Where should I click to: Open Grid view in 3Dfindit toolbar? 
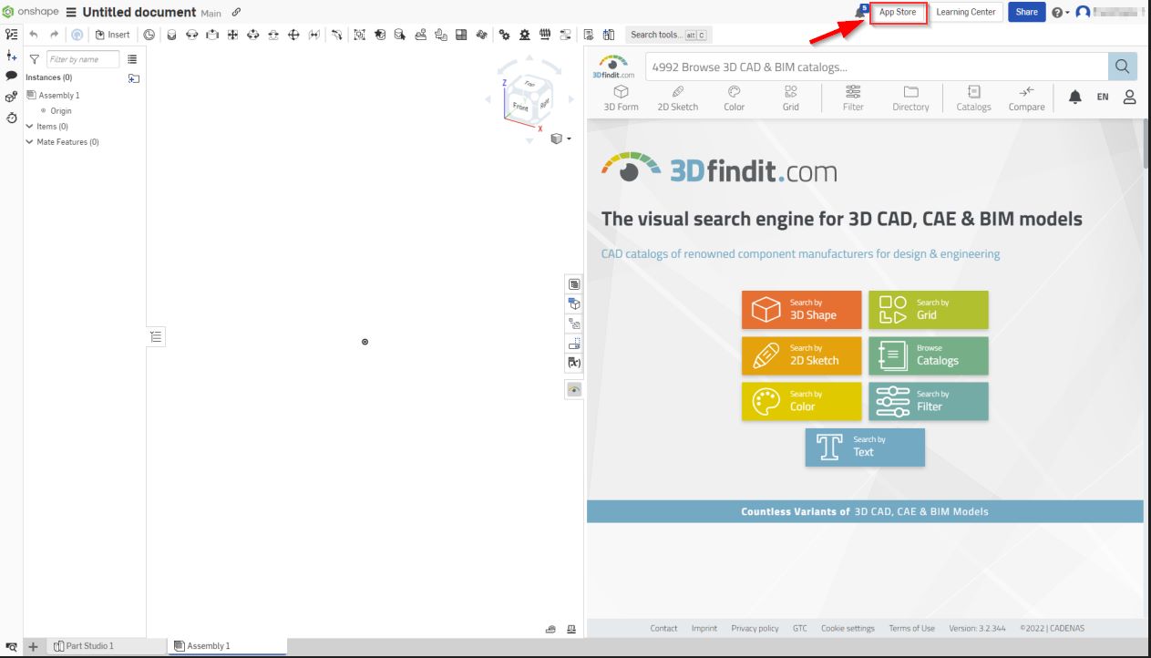pyautogui.click(x=790, y=98)
